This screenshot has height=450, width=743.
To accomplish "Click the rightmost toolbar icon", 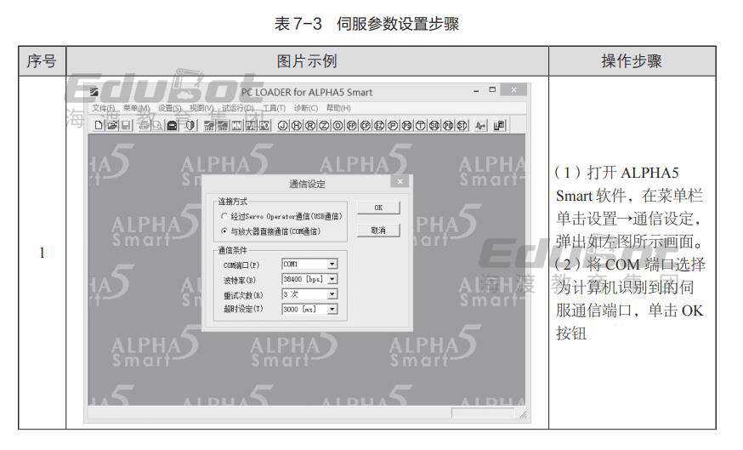I will [x=499, y=125].
